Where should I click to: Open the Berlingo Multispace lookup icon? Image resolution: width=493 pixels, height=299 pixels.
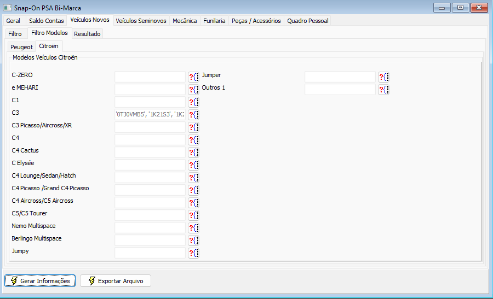pyautogui.click(x=194, y=240)
